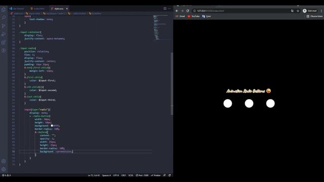Click the justify-content: space-between line

(45, 38)
